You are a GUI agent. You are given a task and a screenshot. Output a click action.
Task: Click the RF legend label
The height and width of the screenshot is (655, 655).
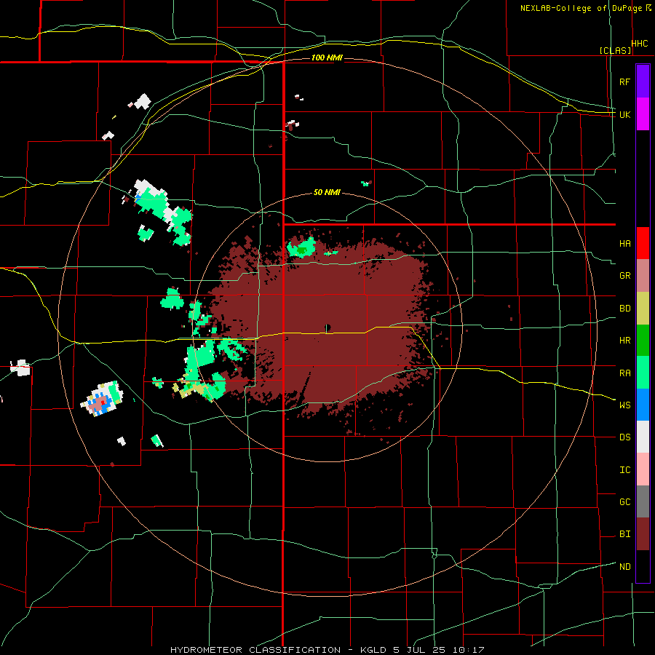point(624,82)
